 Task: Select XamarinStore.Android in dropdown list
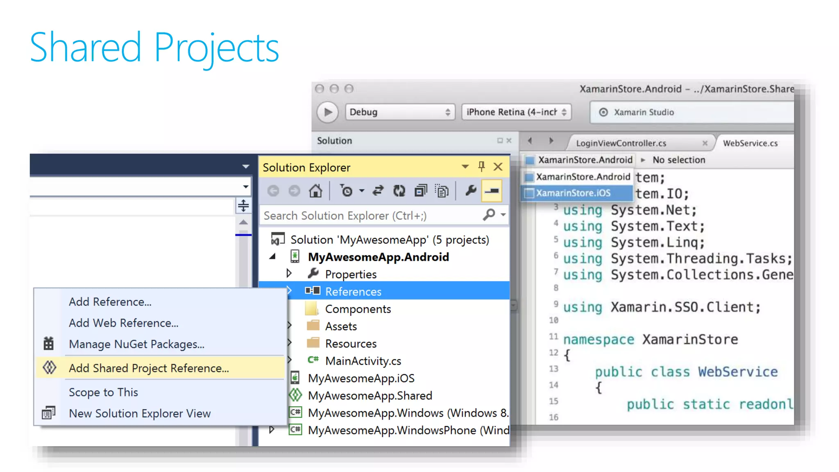577,177
